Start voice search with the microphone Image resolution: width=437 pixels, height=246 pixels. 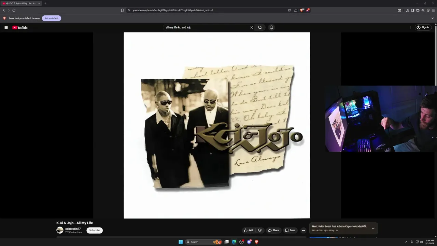tap(271, 27)
